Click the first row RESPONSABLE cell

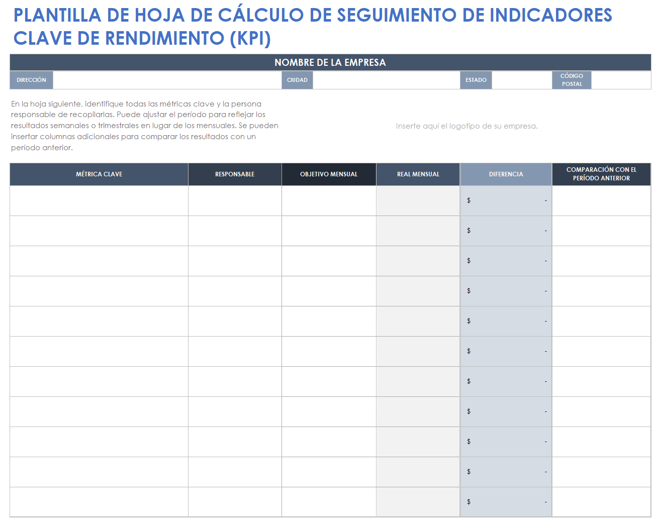(235, 201)
